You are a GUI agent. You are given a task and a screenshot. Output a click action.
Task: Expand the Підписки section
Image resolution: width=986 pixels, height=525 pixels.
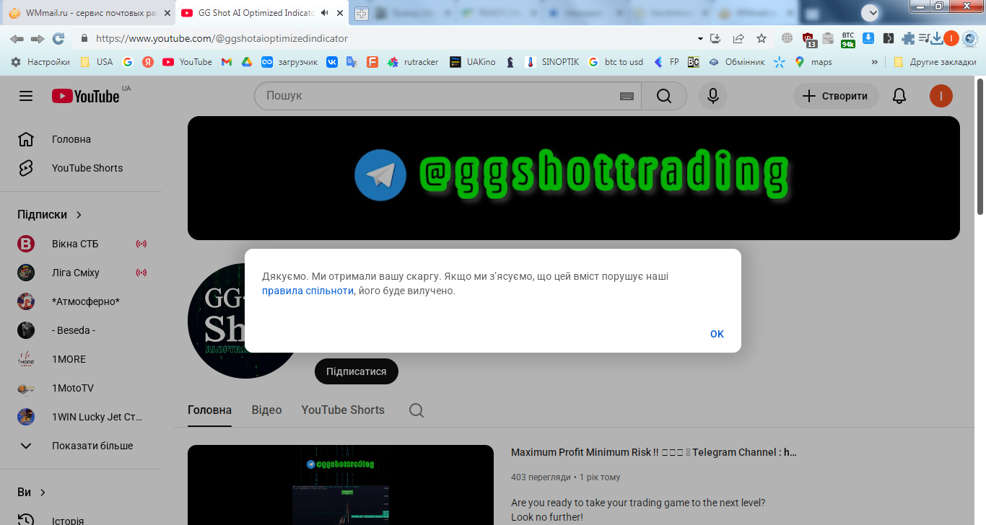50,214
